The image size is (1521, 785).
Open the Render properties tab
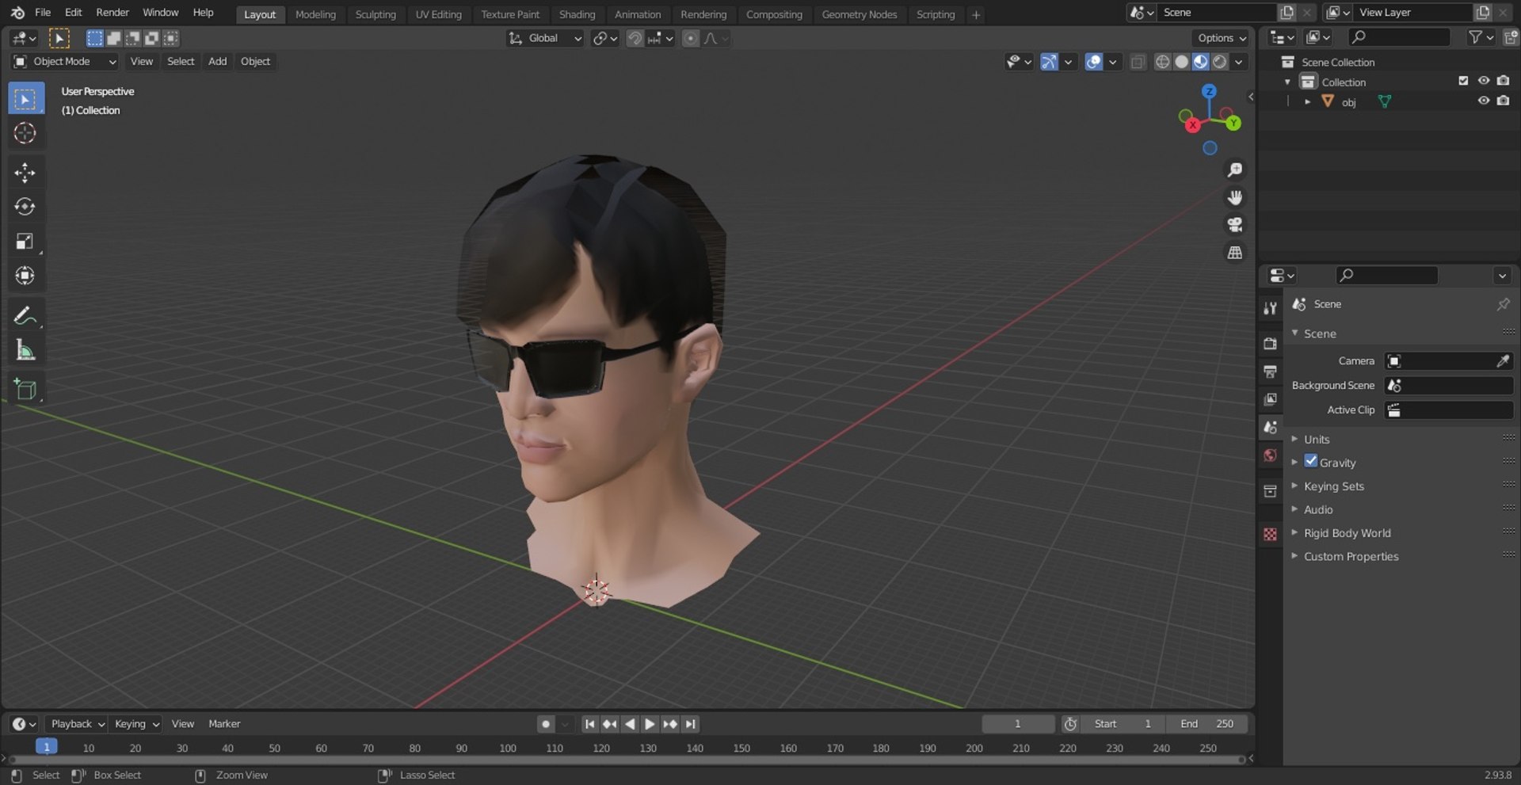click(1271, 343)
